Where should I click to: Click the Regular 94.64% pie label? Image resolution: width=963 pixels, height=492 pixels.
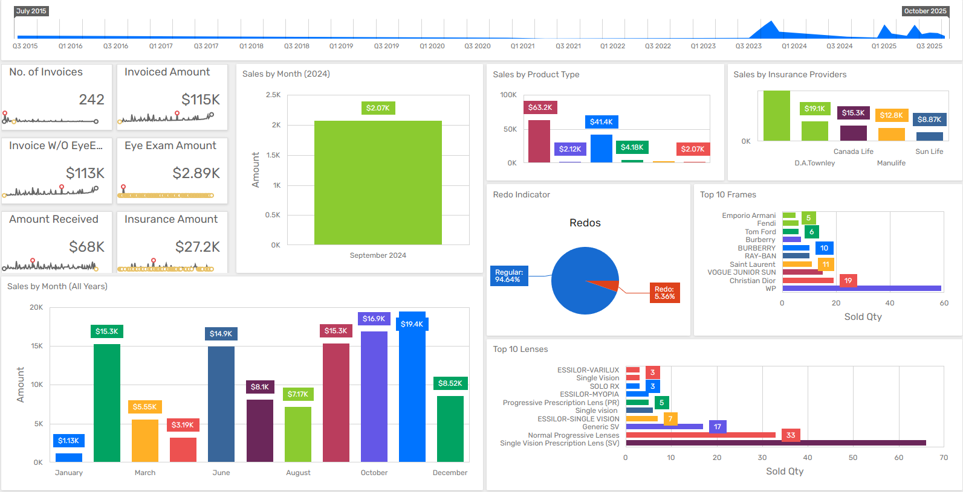[508, 276]
